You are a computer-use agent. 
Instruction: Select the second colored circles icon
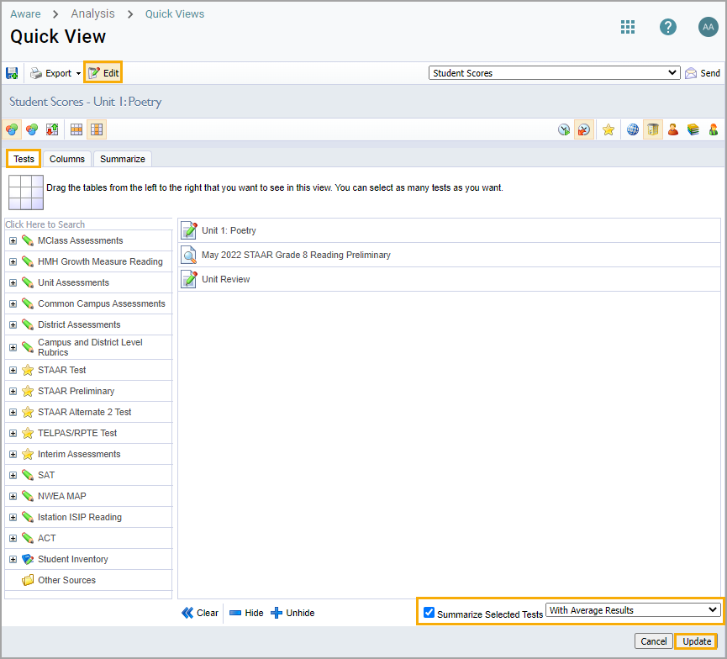tap(32, 129)
